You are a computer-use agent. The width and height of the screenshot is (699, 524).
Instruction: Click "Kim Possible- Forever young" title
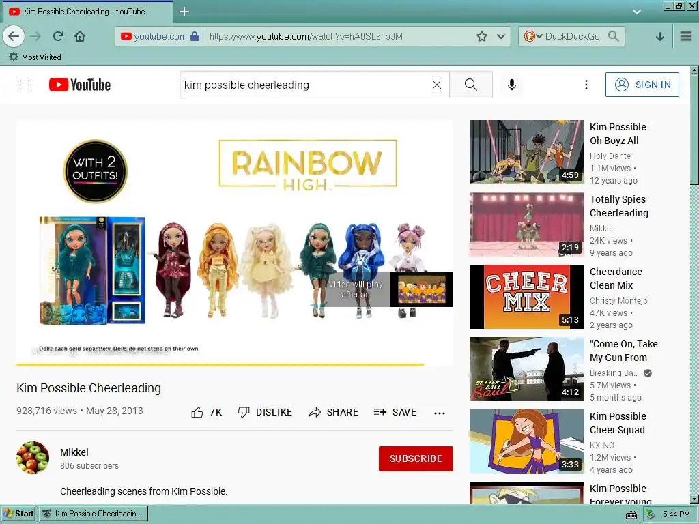point(620,495)
